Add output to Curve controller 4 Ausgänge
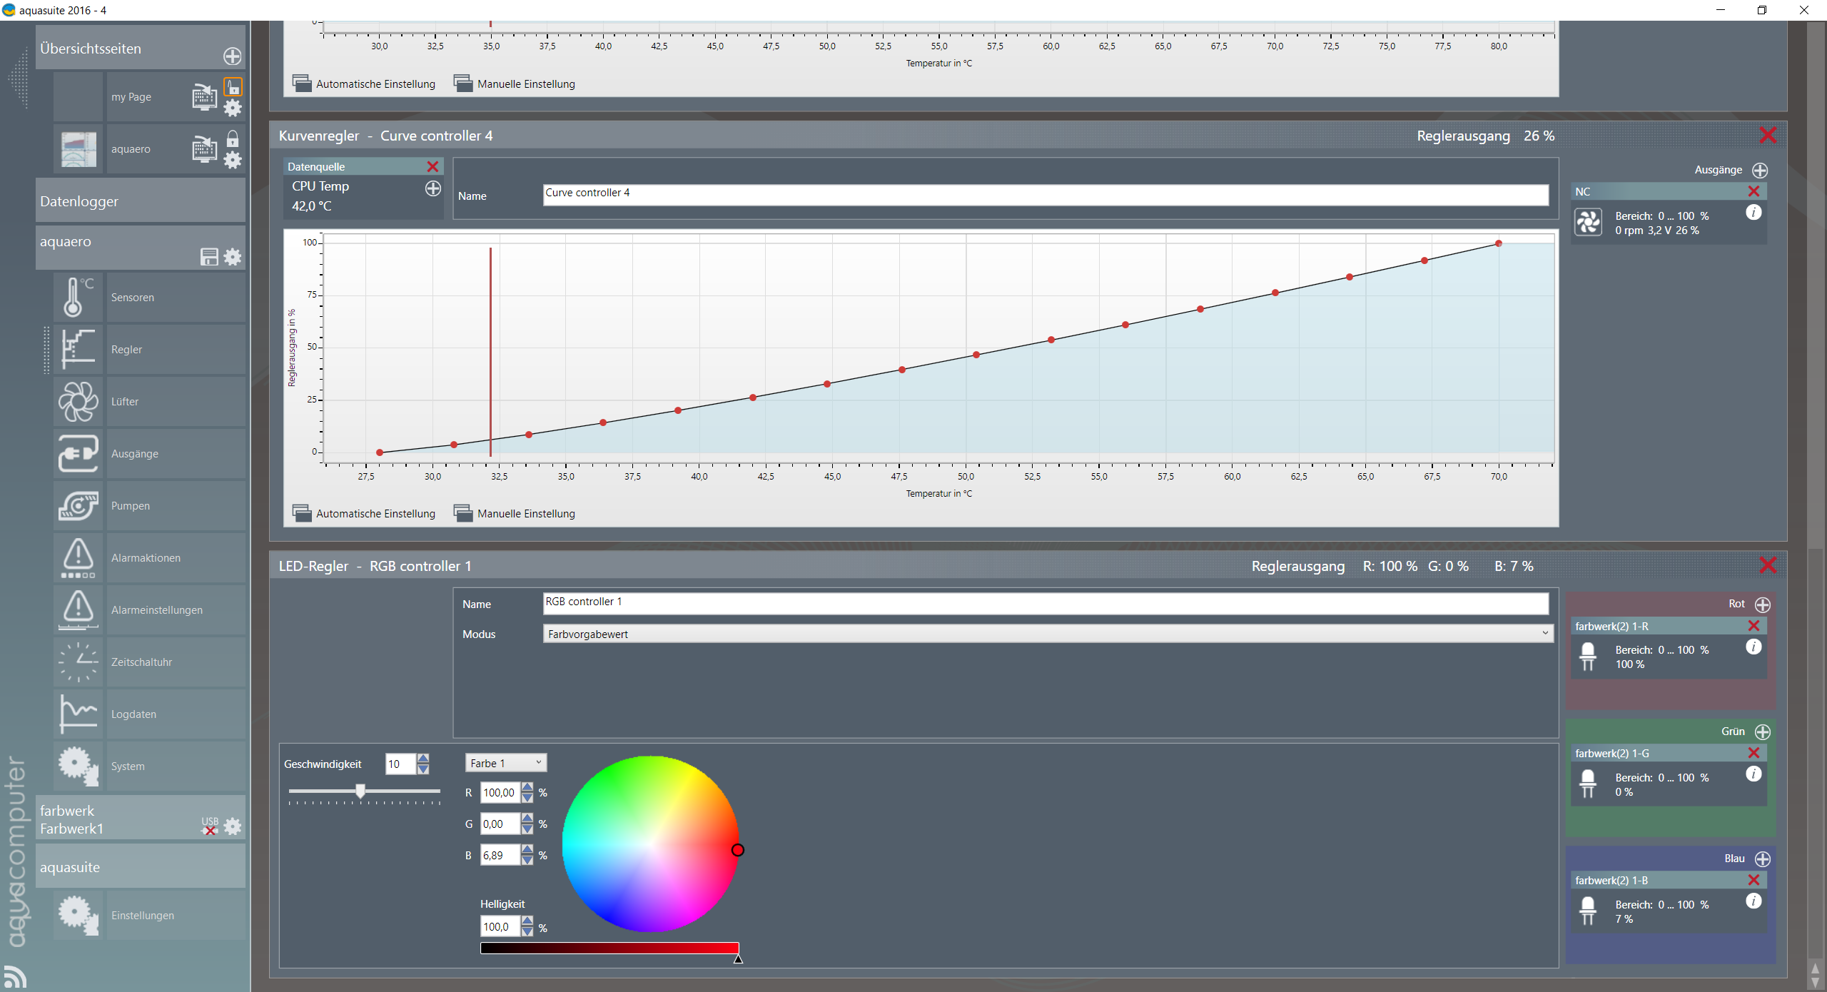Image resolution: width=1827 pixels, height=992 pixels. tap(1760, 170)
